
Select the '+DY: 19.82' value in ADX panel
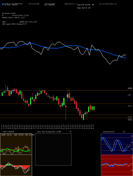click(18, 135)
